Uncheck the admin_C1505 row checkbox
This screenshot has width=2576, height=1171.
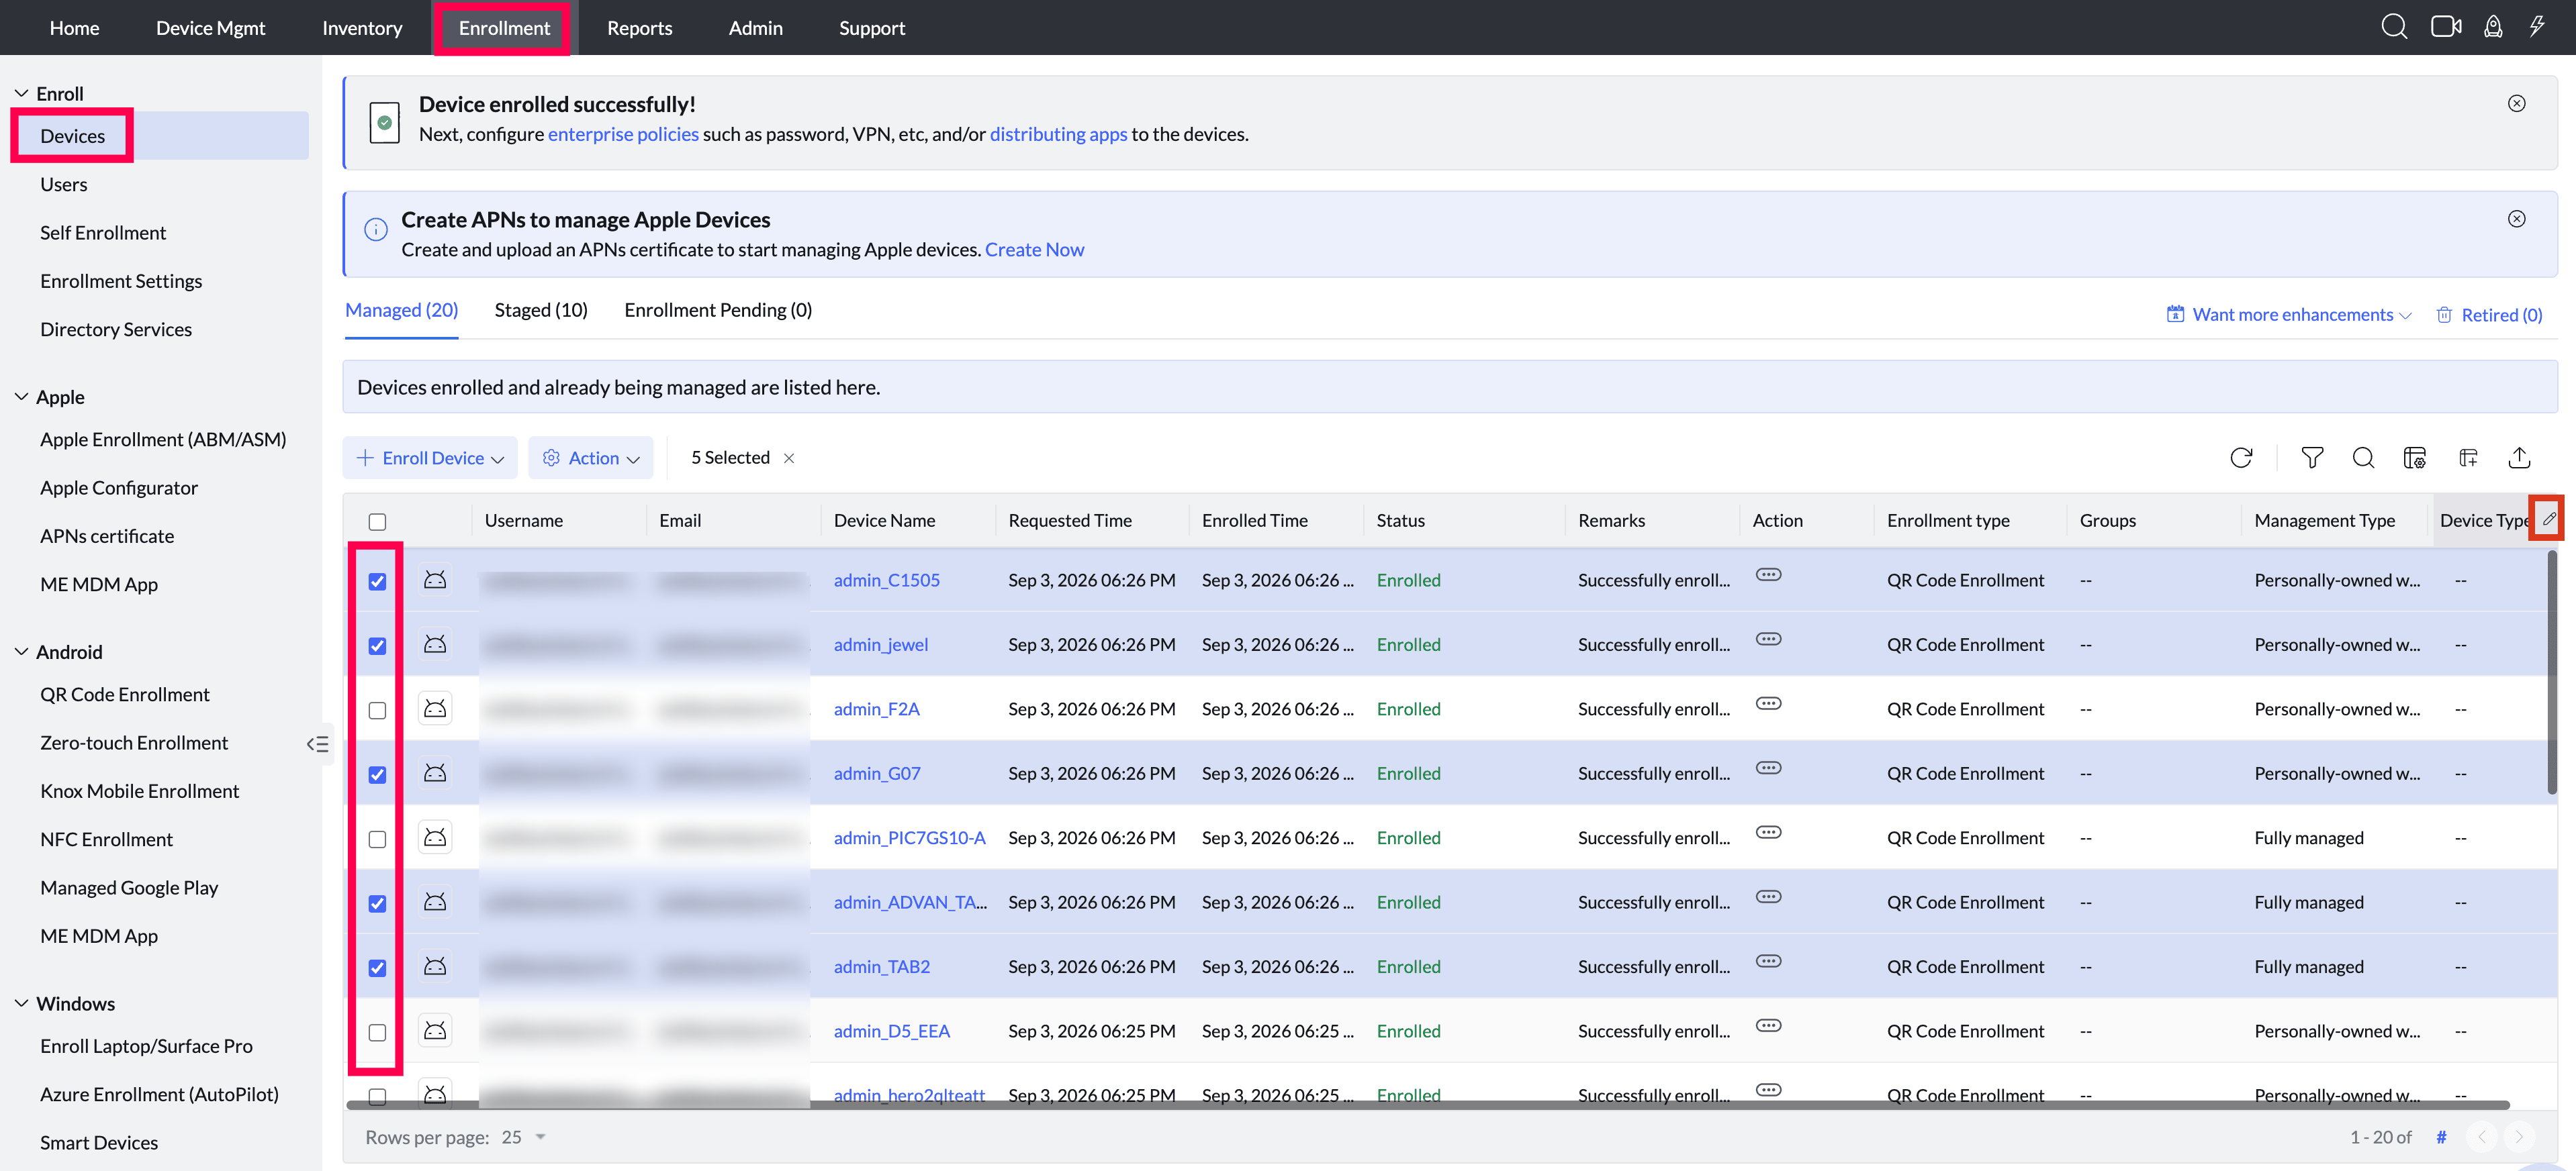click(x=377, y=582)
